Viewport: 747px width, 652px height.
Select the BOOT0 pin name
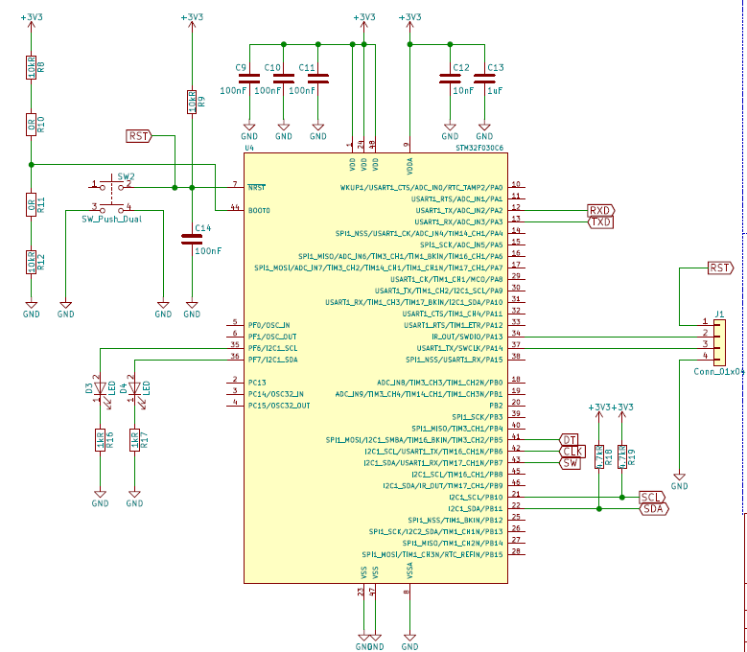[259, 211]
